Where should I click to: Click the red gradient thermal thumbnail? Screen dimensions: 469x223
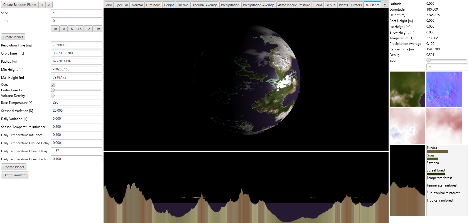[x=444, y=126]
